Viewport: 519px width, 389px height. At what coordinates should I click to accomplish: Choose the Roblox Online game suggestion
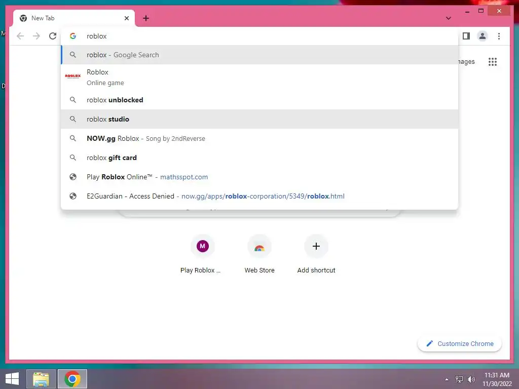(259, 77)
